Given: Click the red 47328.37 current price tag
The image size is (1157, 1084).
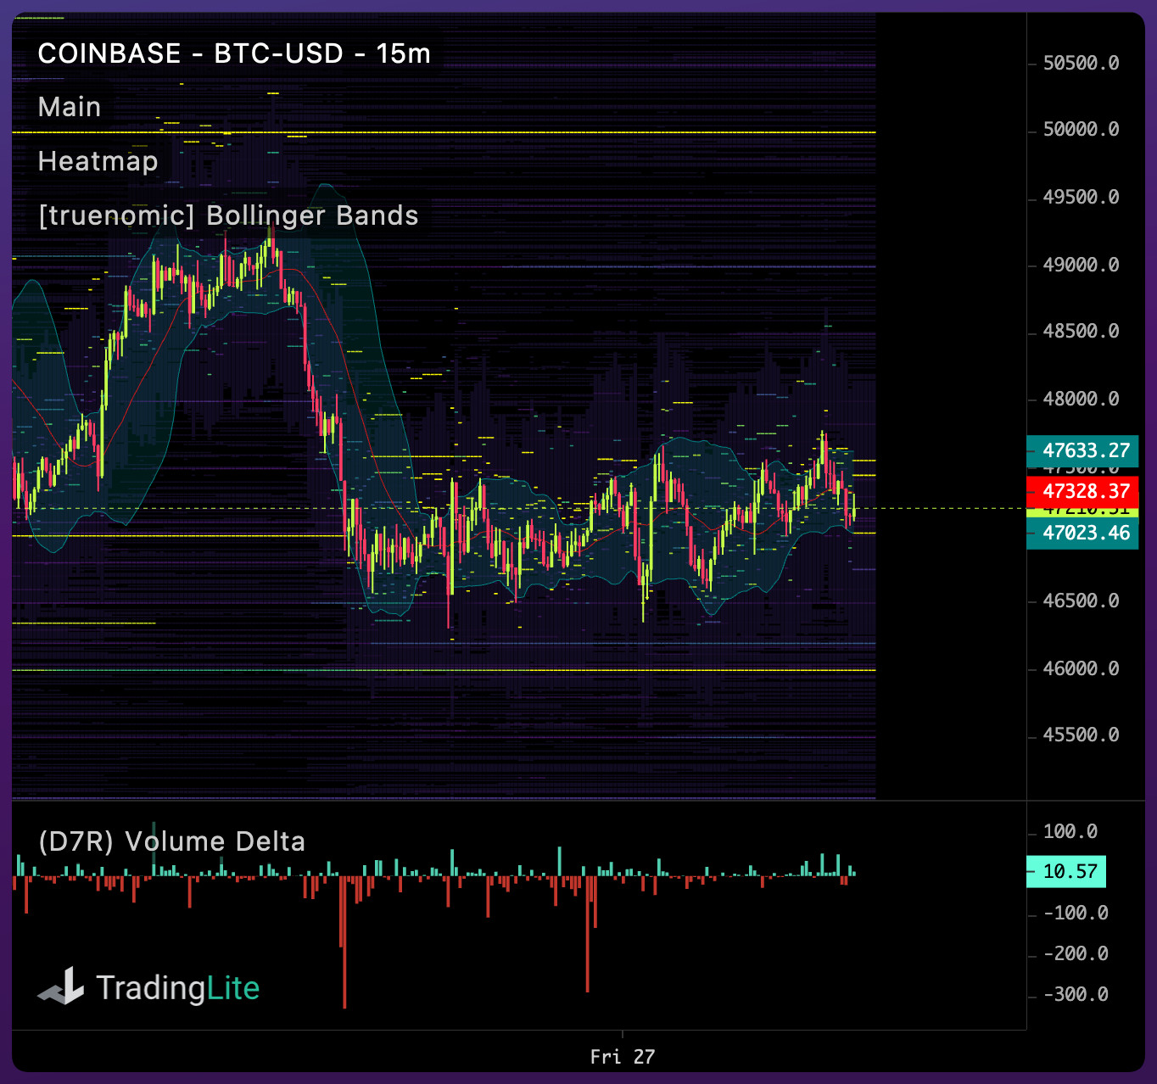Looking at the screenshot, I should [1082, 491].
